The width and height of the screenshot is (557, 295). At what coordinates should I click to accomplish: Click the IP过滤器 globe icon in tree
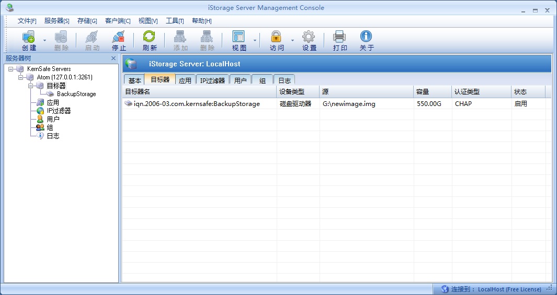(x=40, y=111)
